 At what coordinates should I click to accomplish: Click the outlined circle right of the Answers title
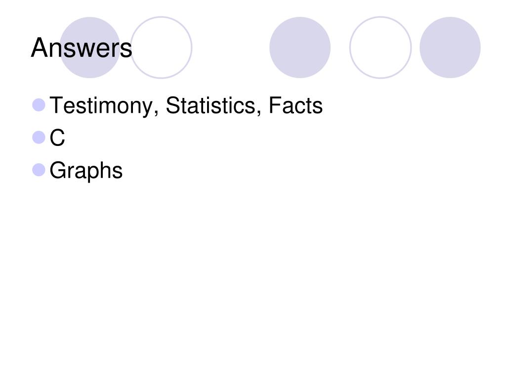pos(161,47)
